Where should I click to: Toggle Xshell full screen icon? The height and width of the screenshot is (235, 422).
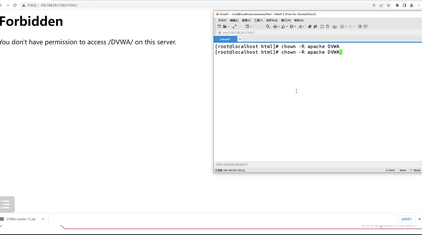pyautogui.click(x=322, y=26)
